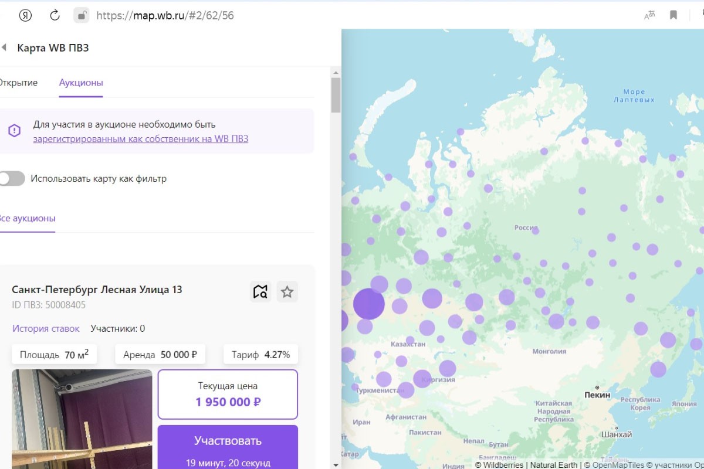Image resolution: width=704 pixels, height=469 pixels.
Task: Bookmark this page with the bookmark icon
Action: [x=674, y=15]
